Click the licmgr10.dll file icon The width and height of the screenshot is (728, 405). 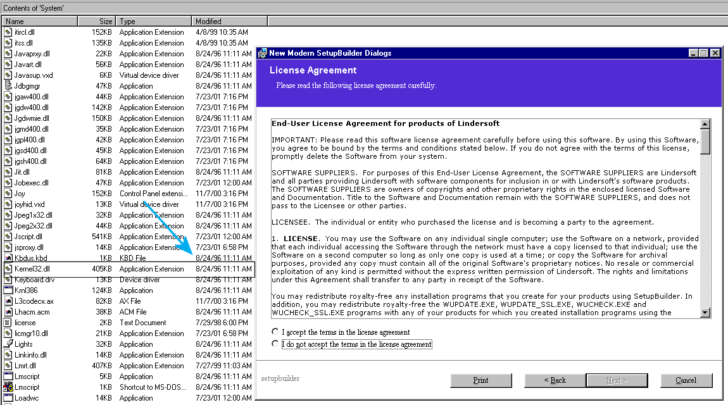(8, 333)
